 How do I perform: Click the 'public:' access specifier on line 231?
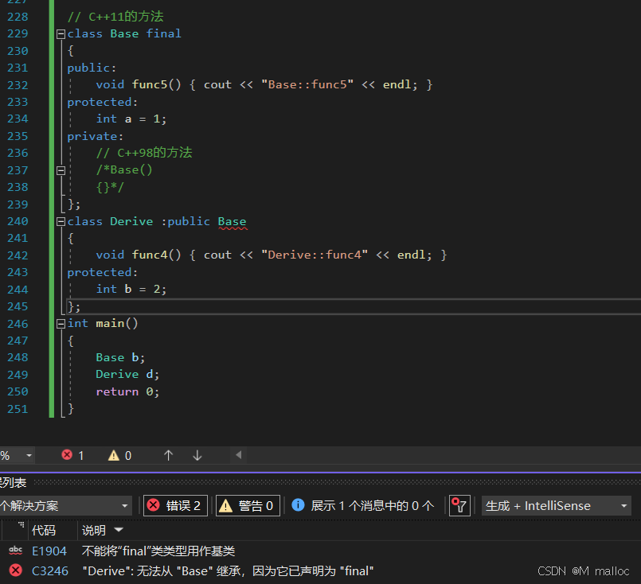[92, 68]
